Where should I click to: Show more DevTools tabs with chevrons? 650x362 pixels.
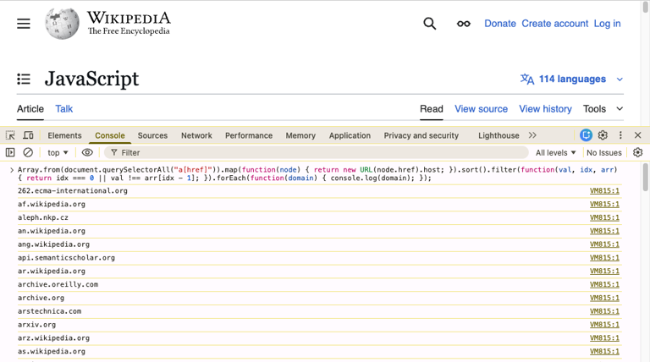(x=532, y=135)
